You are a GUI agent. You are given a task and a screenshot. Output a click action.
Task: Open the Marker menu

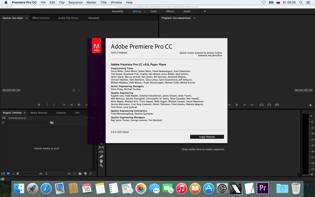coord(91,3)
